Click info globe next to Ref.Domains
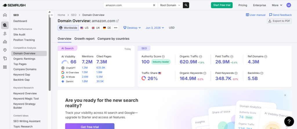Screen dimensions: 297x129 [x=266, y=57]
